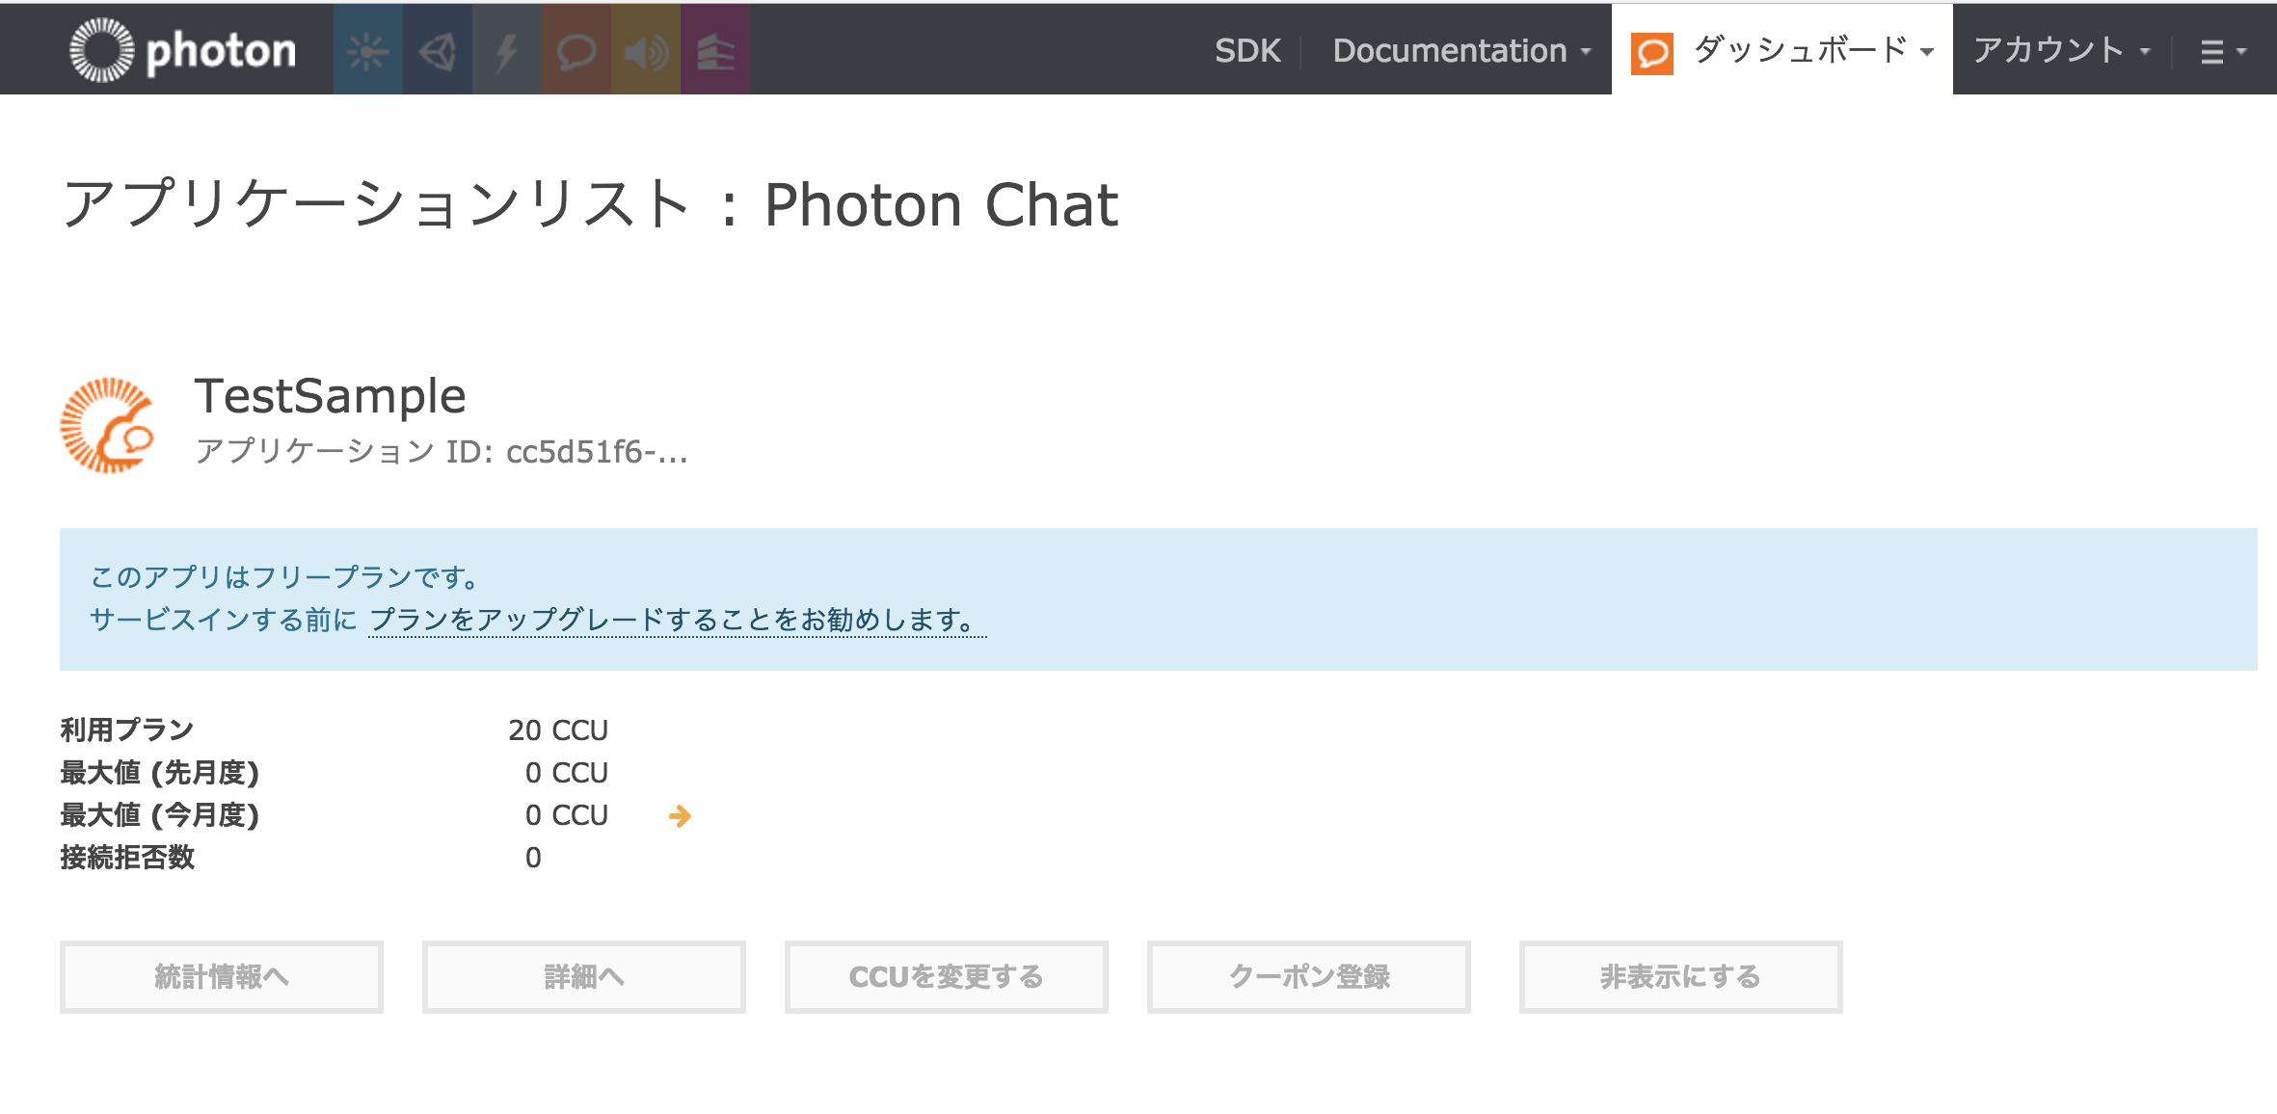Click the Photon logo in the navbar

click(x=178, y=50)
